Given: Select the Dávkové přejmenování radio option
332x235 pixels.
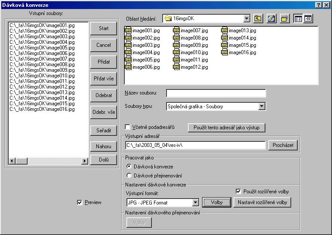Looking at the screenshot, I should pos(129,175).
